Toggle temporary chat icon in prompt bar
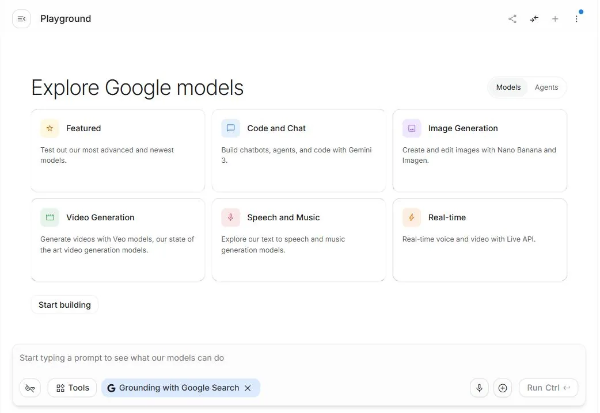600x413 pixels. pyautogui.click(x=30, y=388)
